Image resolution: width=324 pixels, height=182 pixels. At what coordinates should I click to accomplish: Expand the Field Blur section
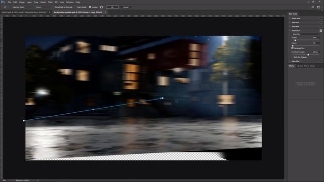point(290,18)
